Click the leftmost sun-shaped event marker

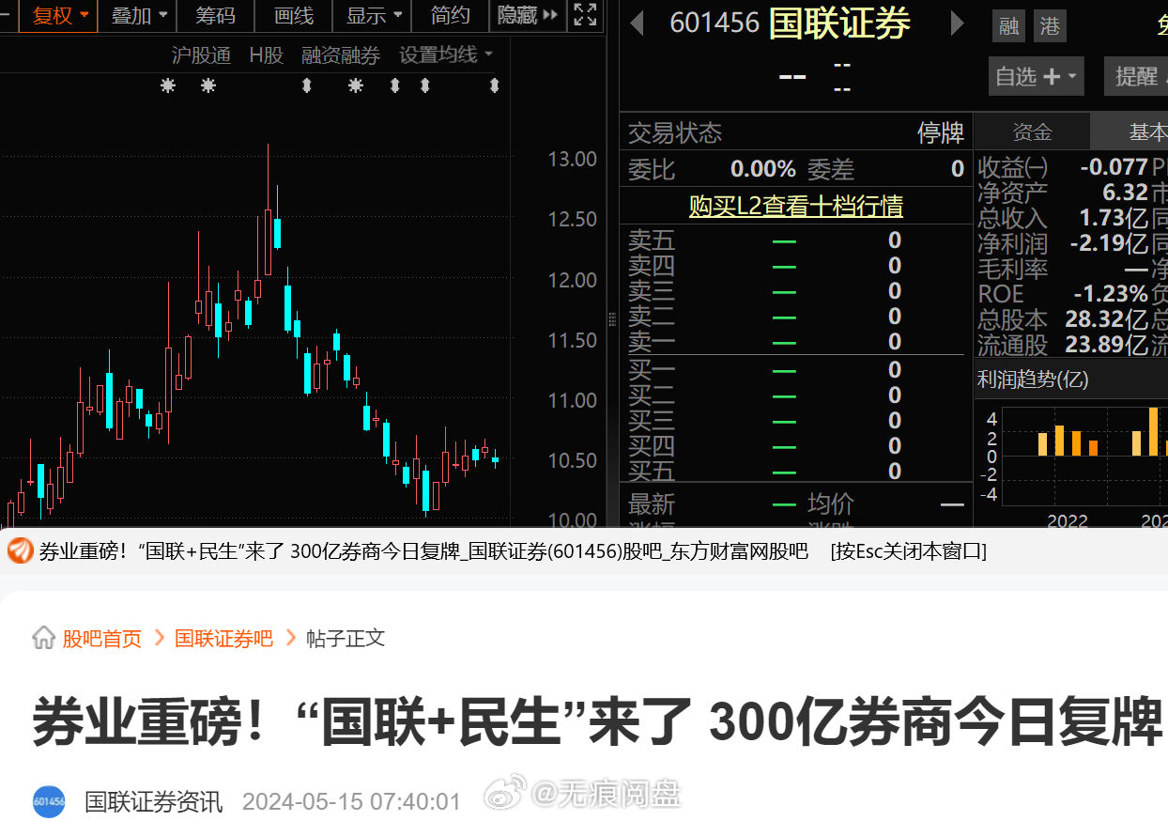[x=168, y=85]
